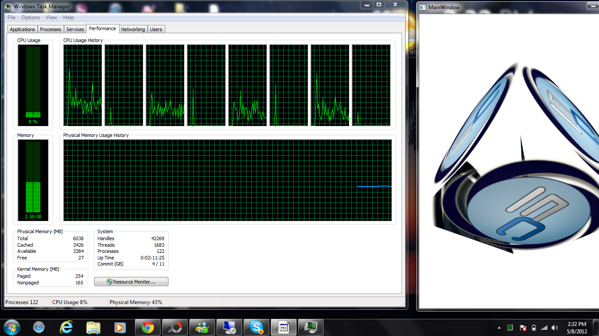Open Remote Desktop Connection taskbar icon

(229, 327)
